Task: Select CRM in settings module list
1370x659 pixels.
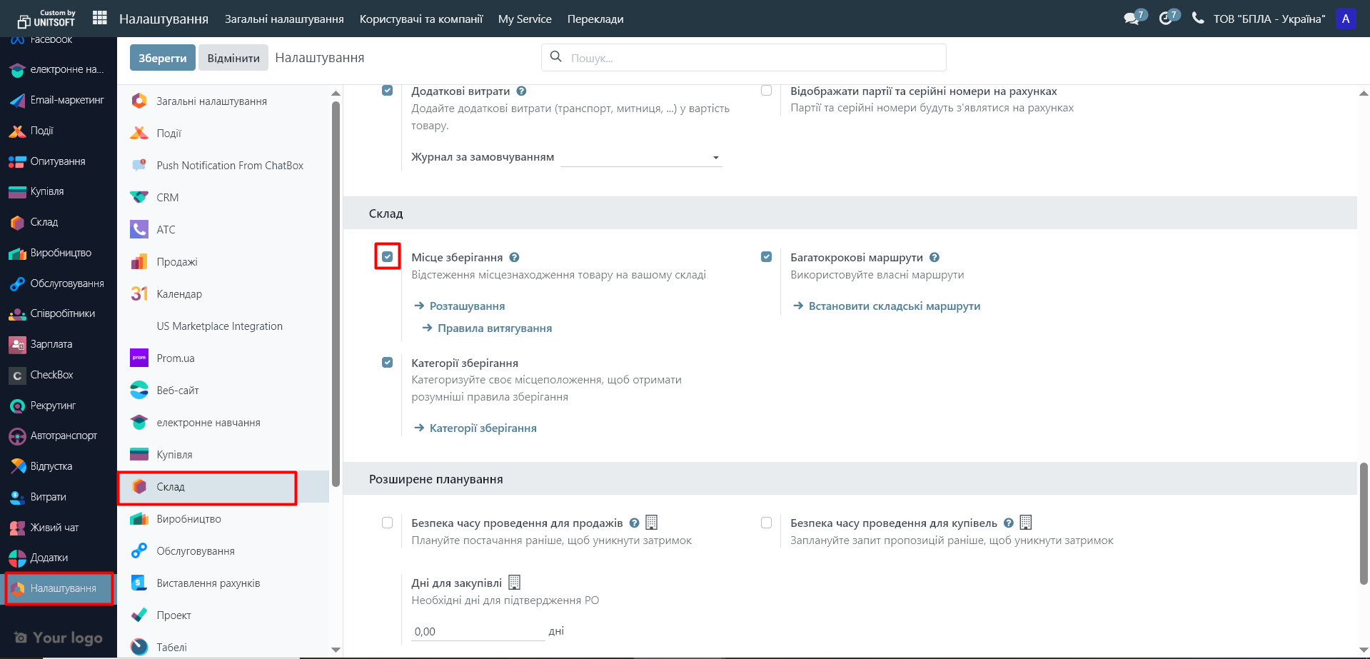Action: (x=168, y=198)
